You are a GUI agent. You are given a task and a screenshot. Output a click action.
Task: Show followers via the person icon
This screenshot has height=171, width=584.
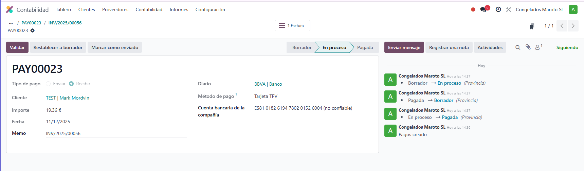click(537, 47)
